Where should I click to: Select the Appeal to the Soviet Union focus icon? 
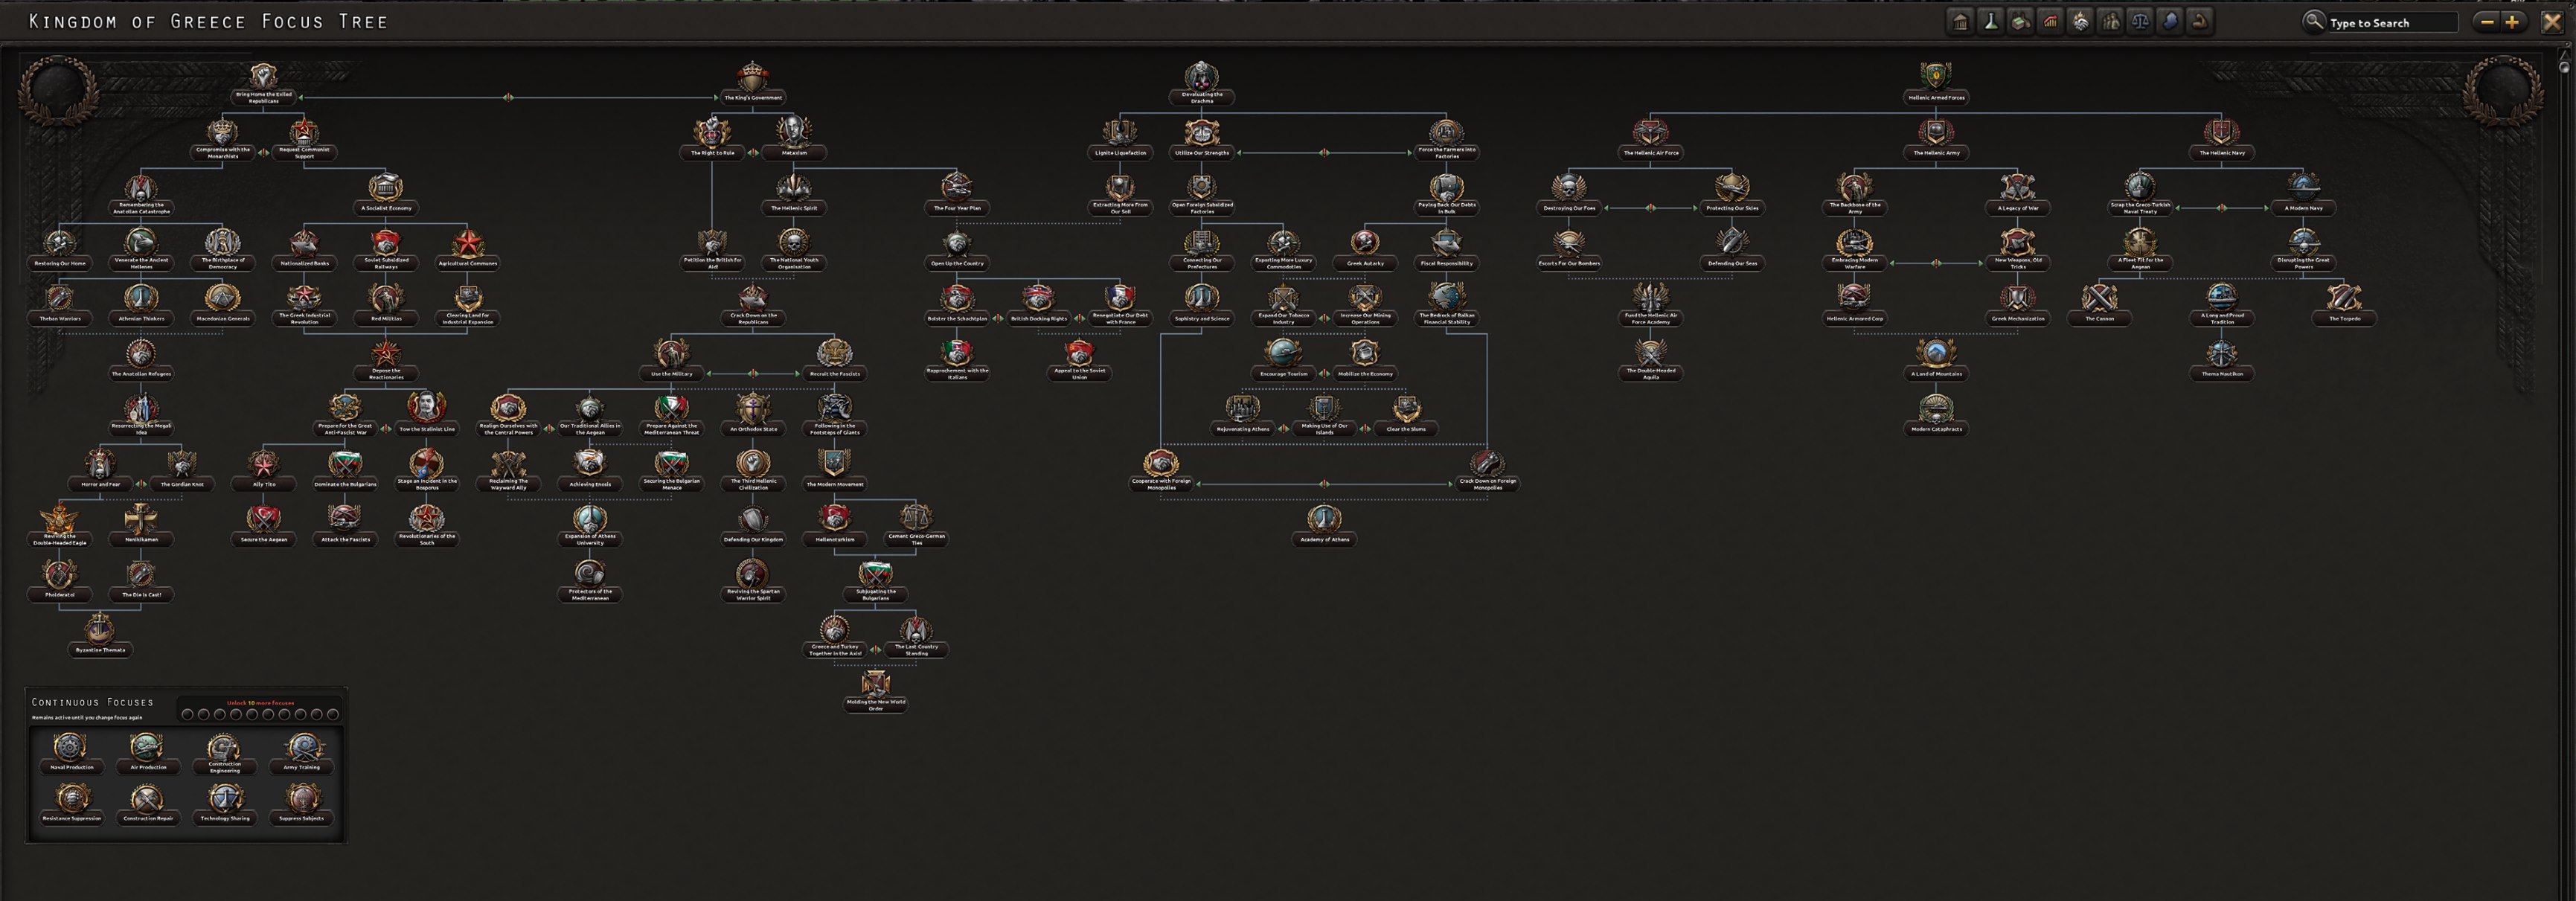(1079, 352)
